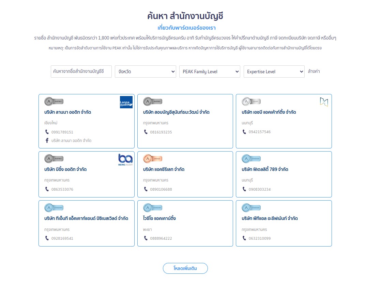Image resolution: width=381 pixels, height=284 pixels.
Task: Click the heading ค้นหา สำนักงานบัญชี
Action: tap(185, 16)
